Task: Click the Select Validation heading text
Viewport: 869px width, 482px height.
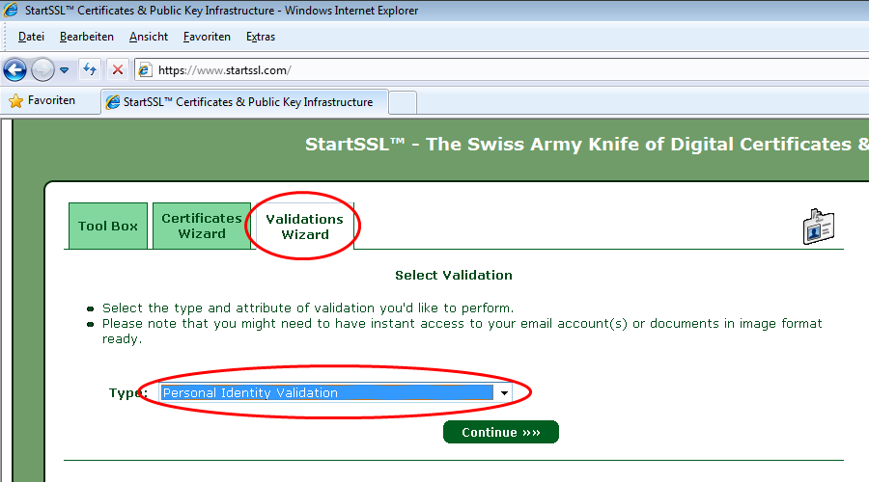Action: pos(454,275)
